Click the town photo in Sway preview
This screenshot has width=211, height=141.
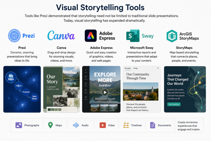[141, 91]
